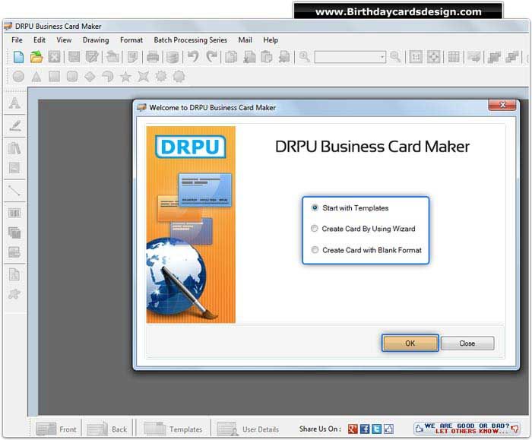Click the Twitter share icon
Image resolution: width=532 pixels, height=440 pixels.
click(x=377, y=429)
